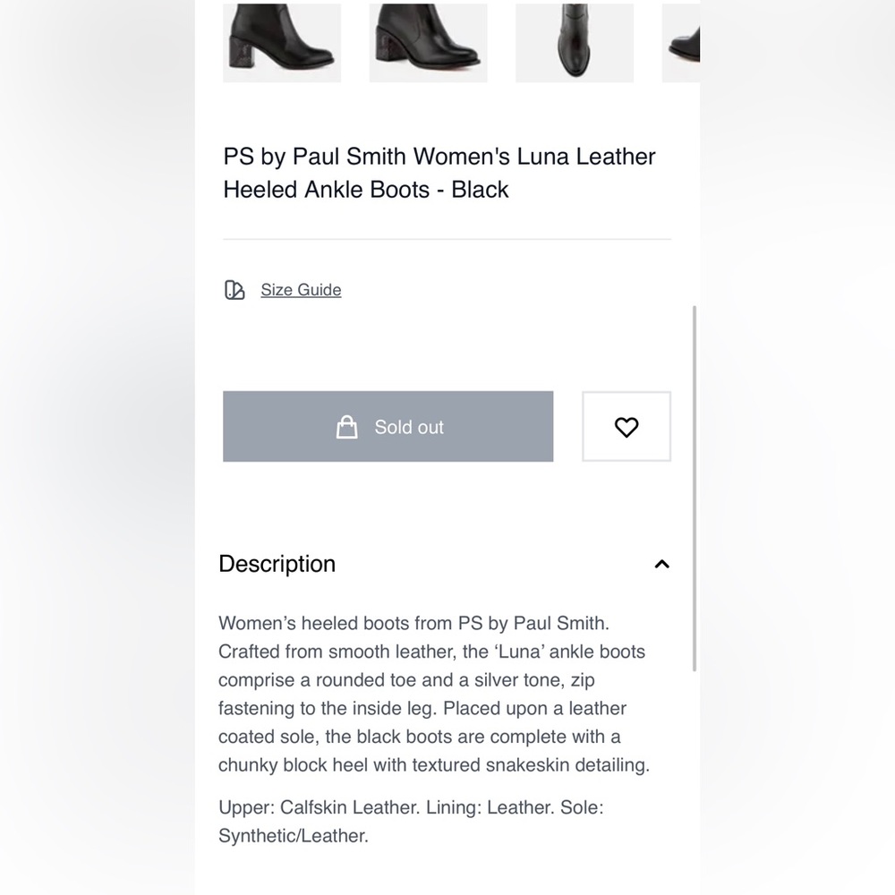Click the heart wishlist icon
895x895 pixels.
626,427
